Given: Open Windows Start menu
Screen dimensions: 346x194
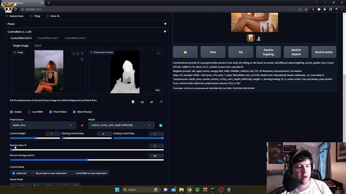Looking at the screenshot, I should coord(117,190).
